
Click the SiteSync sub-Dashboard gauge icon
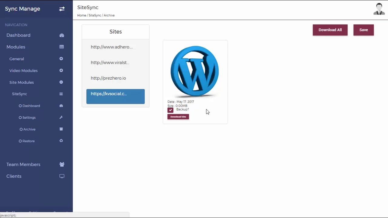coord(61,106)
